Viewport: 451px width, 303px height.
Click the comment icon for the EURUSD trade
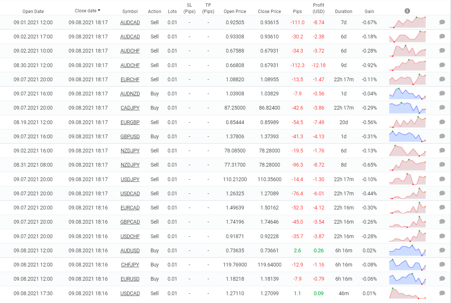tap(442, 279)
